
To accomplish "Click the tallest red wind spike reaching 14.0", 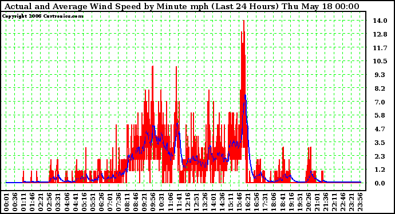I will pos(244,58).
